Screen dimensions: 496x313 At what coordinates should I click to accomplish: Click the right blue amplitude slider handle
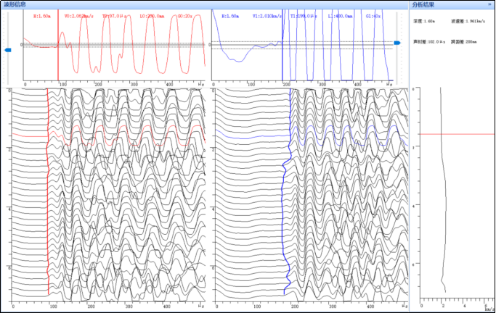397,43
